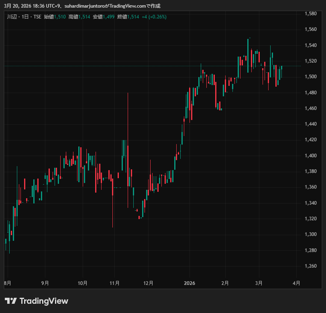Image resolution: width=326 pixels, height=313 pixels.
Task: Click the 10月 label on time axis
Action: coord(83,283)
